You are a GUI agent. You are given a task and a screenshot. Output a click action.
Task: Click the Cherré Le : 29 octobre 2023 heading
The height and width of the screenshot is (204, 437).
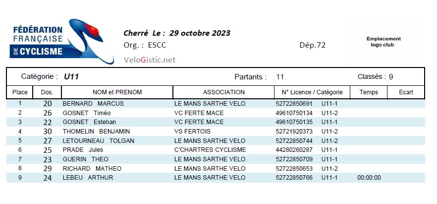click(x=177, y=33)
